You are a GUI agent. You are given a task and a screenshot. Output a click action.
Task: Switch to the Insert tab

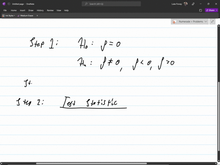(x=22, y=11)
